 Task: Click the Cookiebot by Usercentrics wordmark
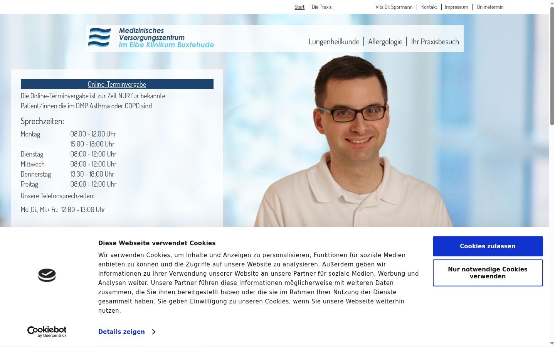point(47,332)
